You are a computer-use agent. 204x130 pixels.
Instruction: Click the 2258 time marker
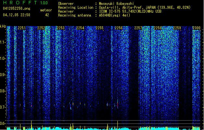point(158,28)
